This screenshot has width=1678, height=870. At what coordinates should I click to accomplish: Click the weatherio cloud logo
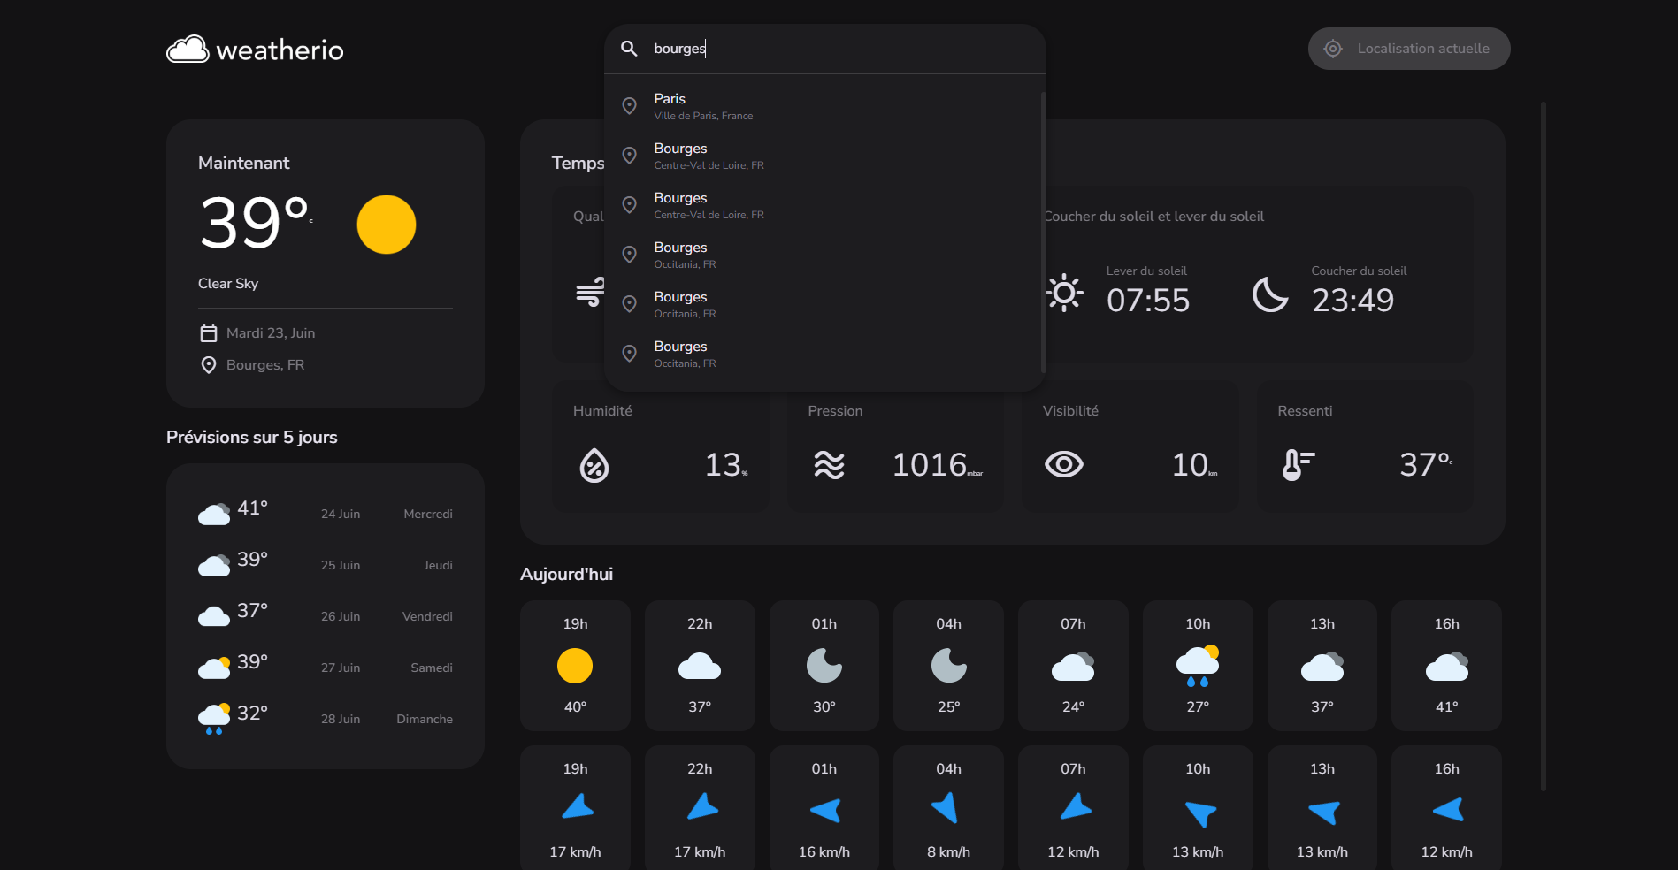coord(188,50)
